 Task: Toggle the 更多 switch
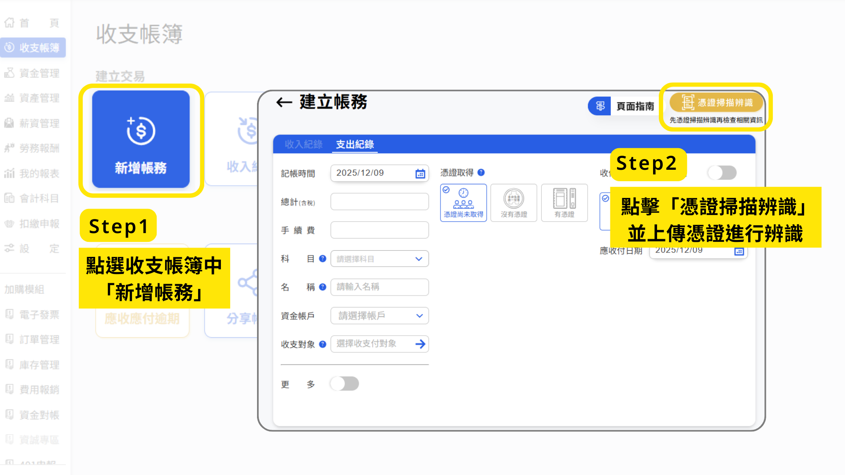tap(345, 384)
